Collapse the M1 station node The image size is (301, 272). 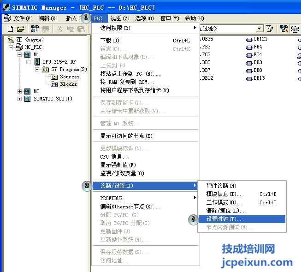point(19,54)
